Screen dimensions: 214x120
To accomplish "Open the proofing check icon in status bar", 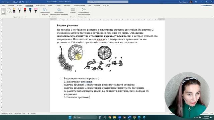I will (x=28, y=113).
